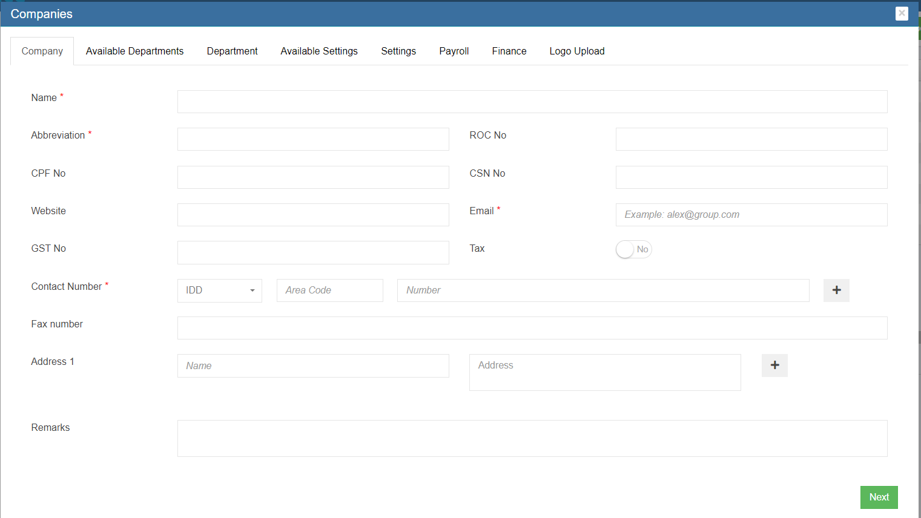
Task: Click into the company Name field
Action: pos(532,102)
